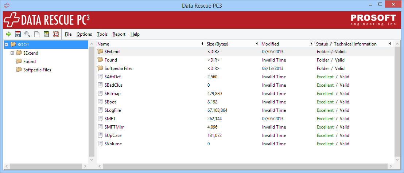Click the $MFTMirr file icon

click(100, 127)
